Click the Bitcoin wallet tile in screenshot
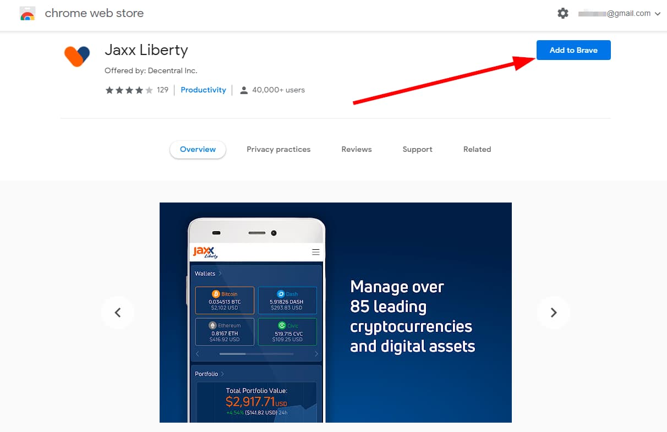667x432 pixels. point(225,300)
